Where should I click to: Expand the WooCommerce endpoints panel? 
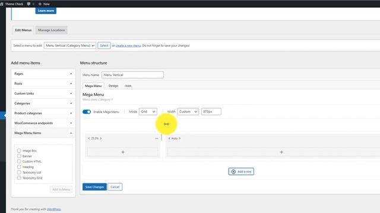point(43,123)
